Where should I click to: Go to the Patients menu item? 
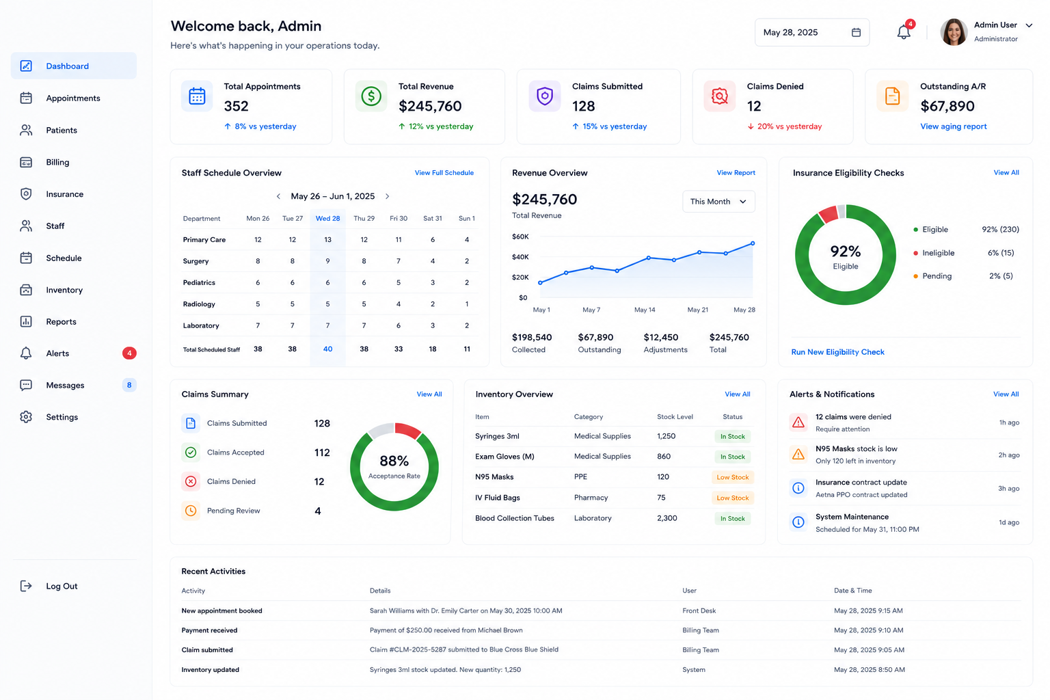(74, 130)
